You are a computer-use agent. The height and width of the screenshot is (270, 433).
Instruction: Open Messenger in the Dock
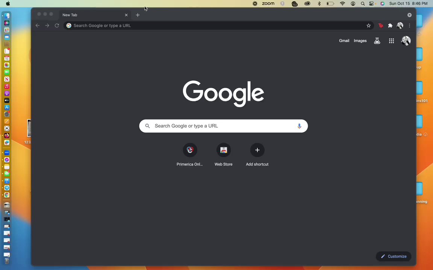click(7, 160)
